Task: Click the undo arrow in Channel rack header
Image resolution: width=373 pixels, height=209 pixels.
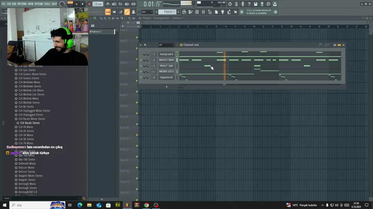Action: pos(145,45)
